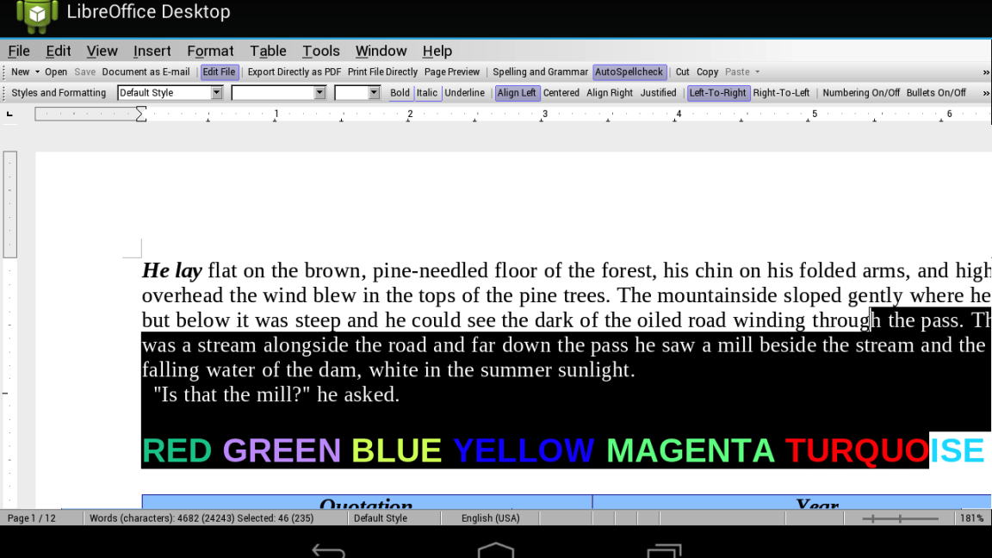Open the Format menu
This screenshot has width=992, height=558.
coord(210,51)
